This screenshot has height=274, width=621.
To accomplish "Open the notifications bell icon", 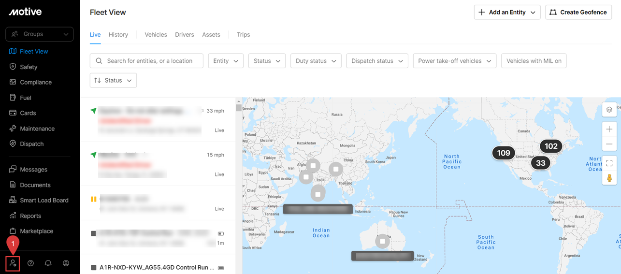I will coord(48,263).
